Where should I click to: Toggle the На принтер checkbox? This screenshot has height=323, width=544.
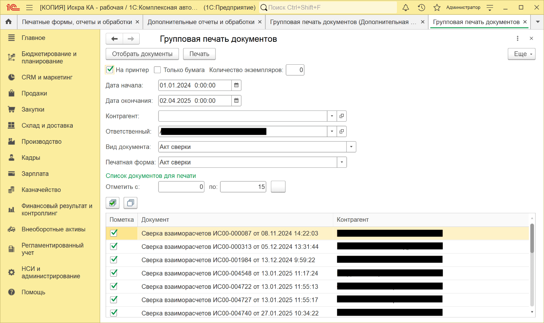click(x=110, y=69)
